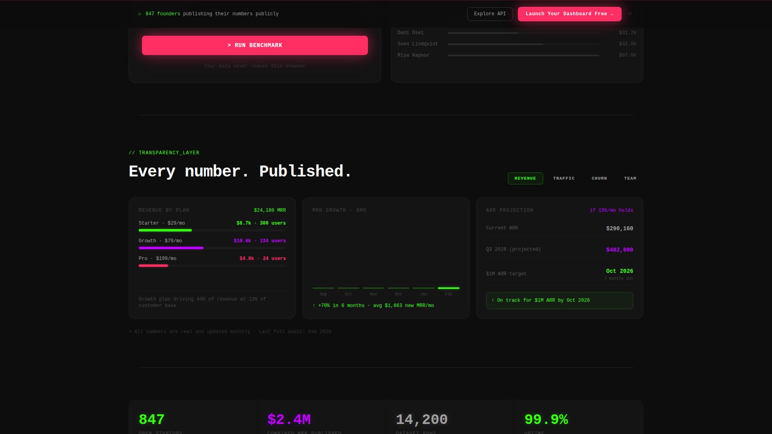
Task: Click 'On track for $1M ARR' notice
Action: 559,301
